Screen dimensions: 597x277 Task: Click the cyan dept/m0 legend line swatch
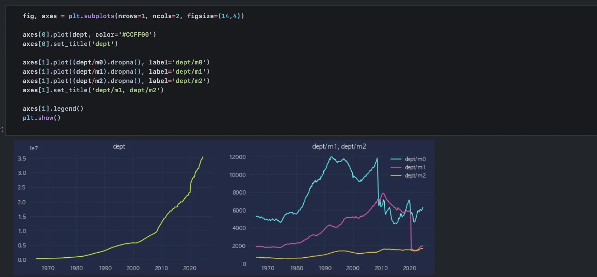click(396, 159)
